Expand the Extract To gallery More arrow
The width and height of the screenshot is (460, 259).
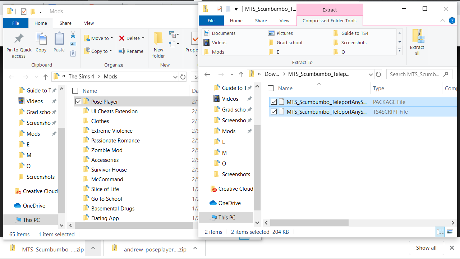point(400,50)
